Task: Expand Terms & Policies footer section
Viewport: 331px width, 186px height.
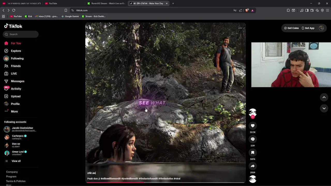Action: coord(16,181)
